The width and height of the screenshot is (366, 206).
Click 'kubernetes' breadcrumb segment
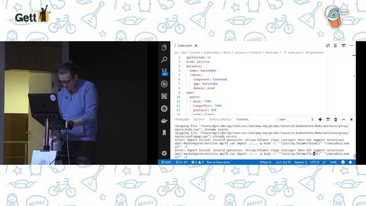tap(212, 53)
